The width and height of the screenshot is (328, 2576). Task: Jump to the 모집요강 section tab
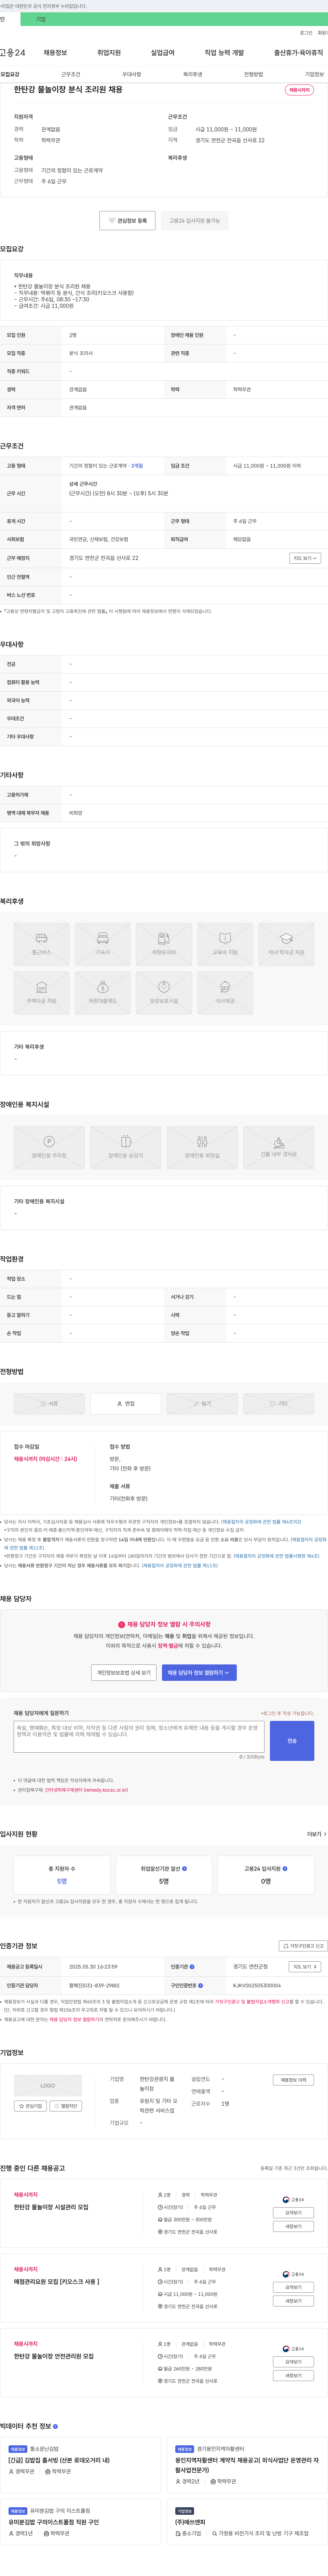[x=10, y=74]
